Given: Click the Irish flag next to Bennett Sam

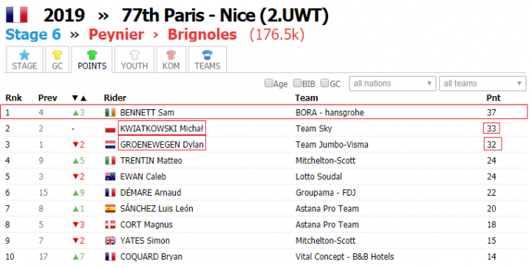Looking at the screenshot, I should tap(110, 112).
